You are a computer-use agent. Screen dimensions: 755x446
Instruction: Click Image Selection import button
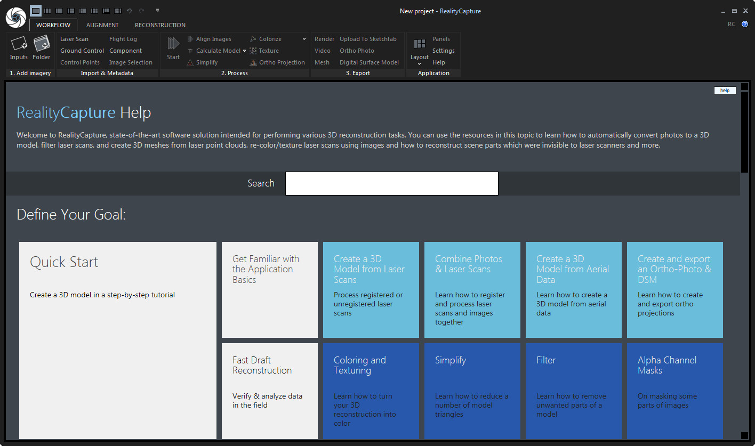pyautogui.click(x=131, y=62)
